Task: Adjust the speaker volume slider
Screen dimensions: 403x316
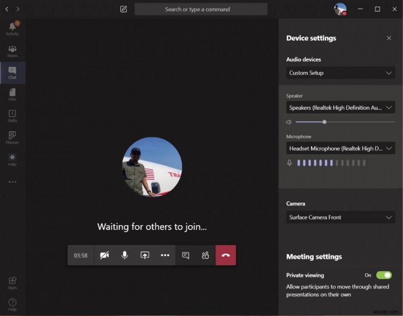Action: tap(324, 122)
